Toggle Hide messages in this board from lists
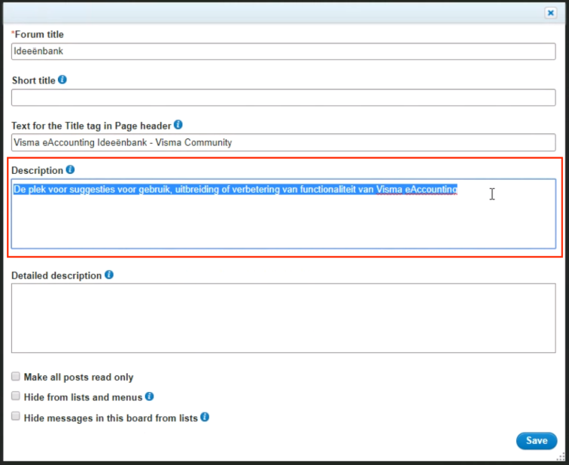Viewport: 569px width, 465px height. [x=16, y=416]
